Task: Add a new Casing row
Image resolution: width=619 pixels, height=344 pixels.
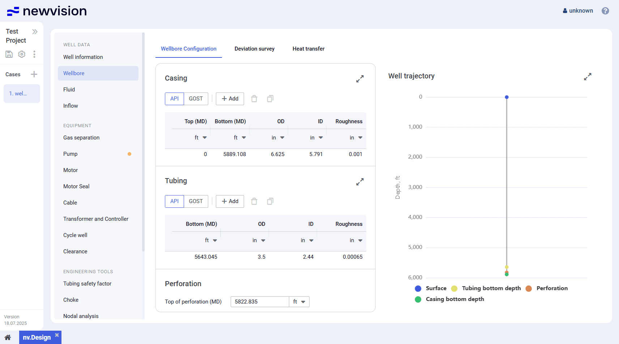Action: pyautogui.click(x=230, y=99)
